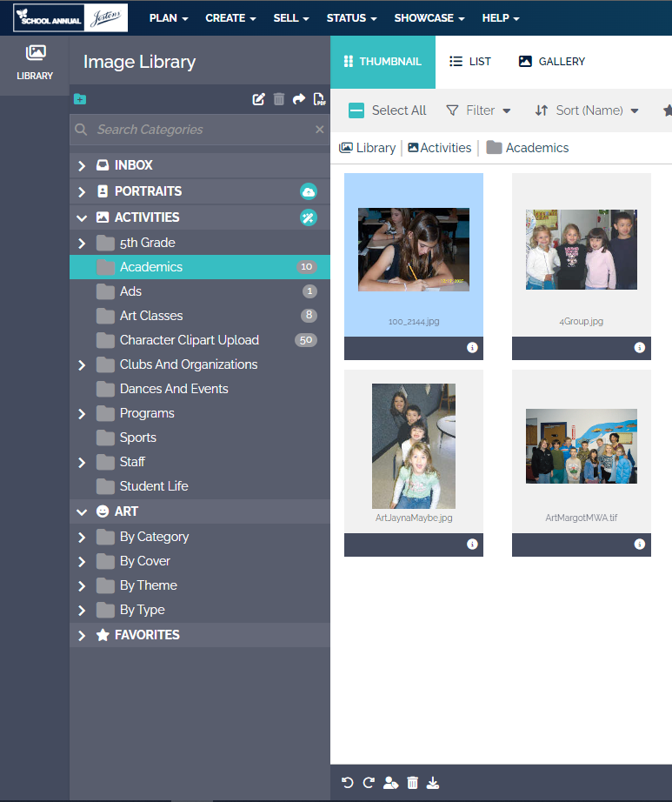The height and width of the screenshot is (802, 672).
Task: Select the Ads folder
Action: (x=200, y=291)
